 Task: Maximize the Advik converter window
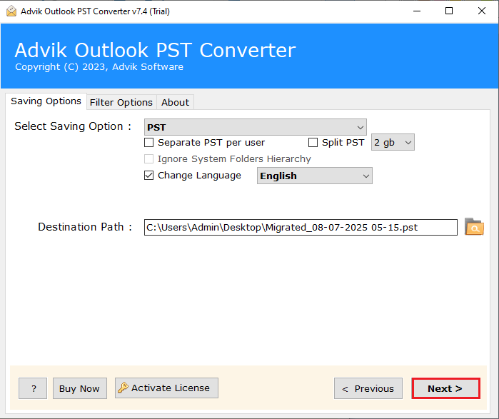(x=449, y=11)
